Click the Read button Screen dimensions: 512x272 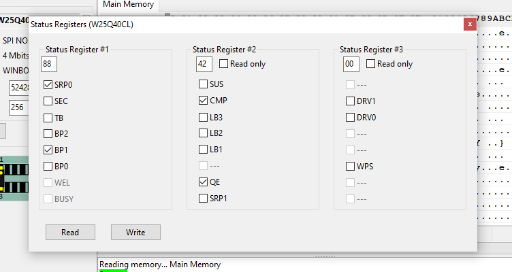(70, 233)
